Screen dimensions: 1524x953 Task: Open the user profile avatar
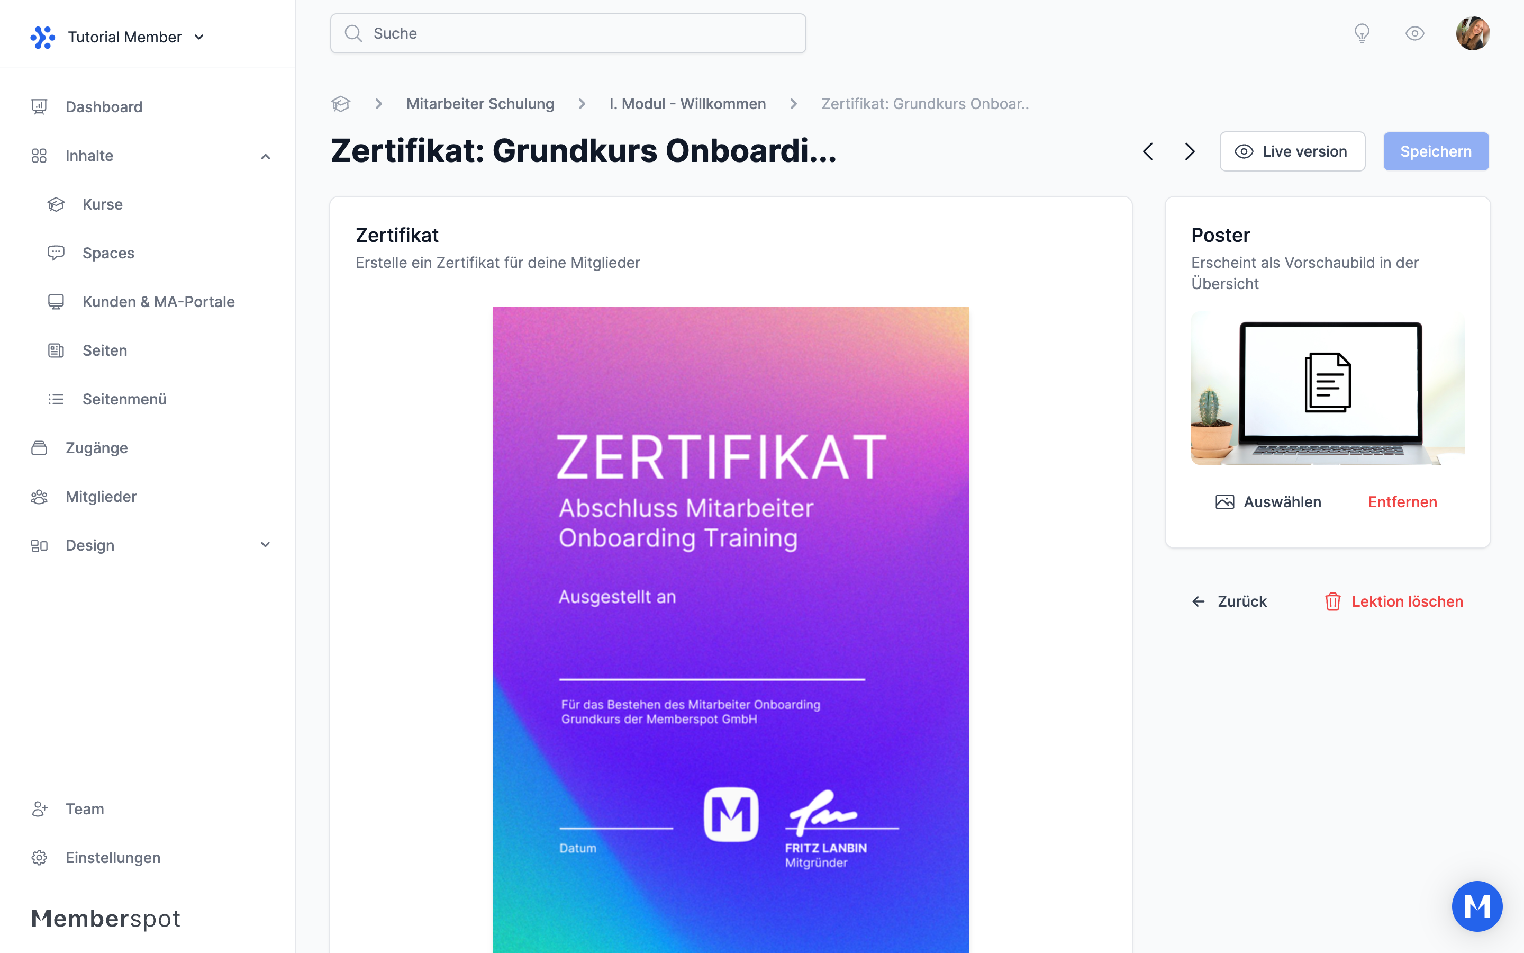coord(1472,33)
